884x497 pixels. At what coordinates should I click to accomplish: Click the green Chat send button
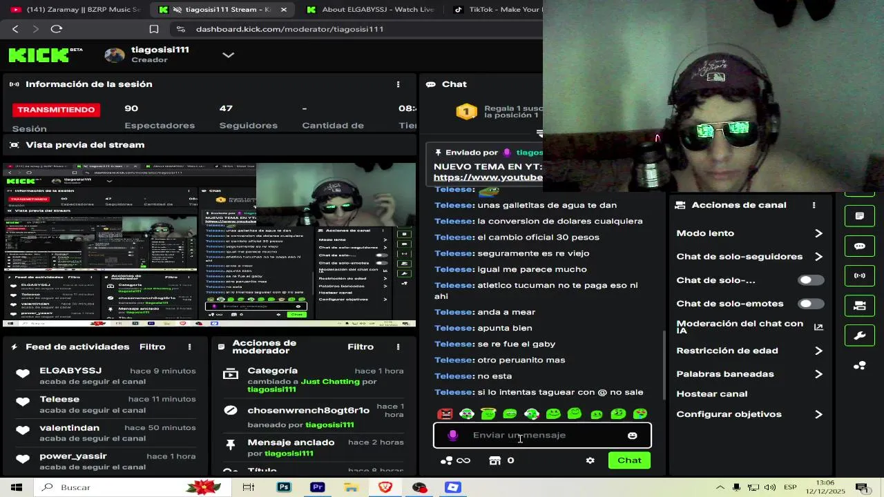629,460
